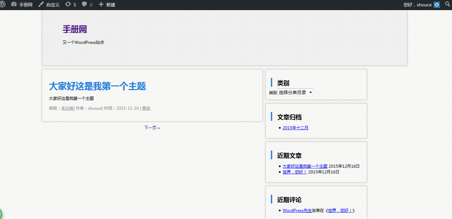Open the 手册网 site title link
Viewport: 452px width, 219px height.
click(x=74, y=29)
